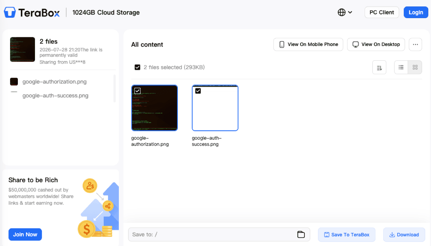
Task: Download the selected files
Action: (x=404, y=235)
